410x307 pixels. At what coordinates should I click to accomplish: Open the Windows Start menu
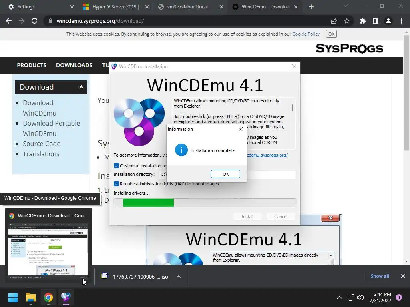click(13, 297)
